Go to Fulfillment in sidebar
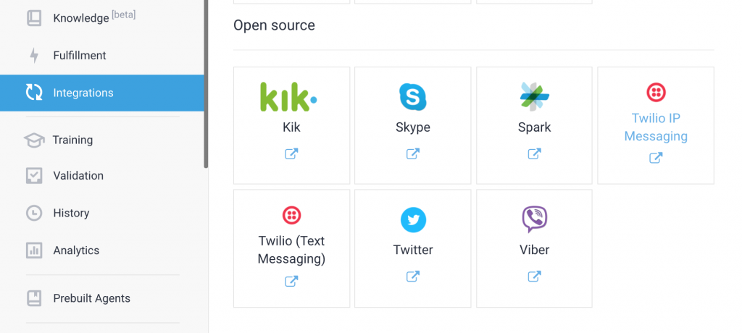Screen dimensions: 742x333 pos(80,56)
